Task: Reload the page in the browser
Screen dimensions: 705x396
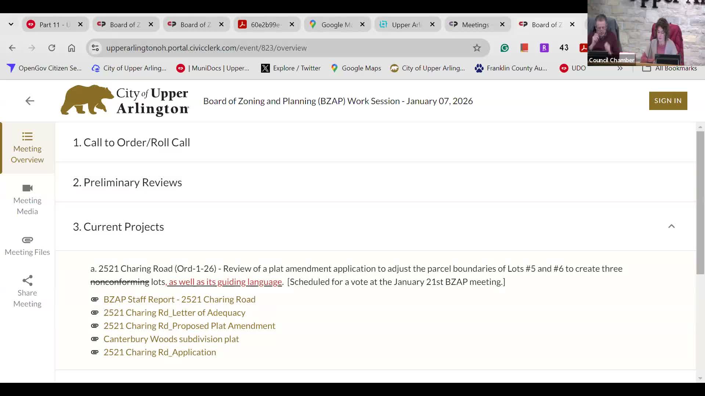Action: click(52, 48)
